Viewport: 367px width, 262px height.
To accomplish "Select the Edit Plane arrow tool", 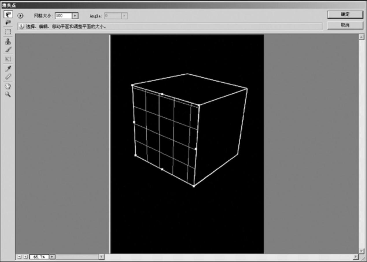I will click(8, 14).
